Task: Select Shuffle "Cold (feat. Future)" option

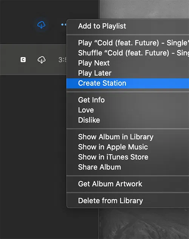Action: 128,53
